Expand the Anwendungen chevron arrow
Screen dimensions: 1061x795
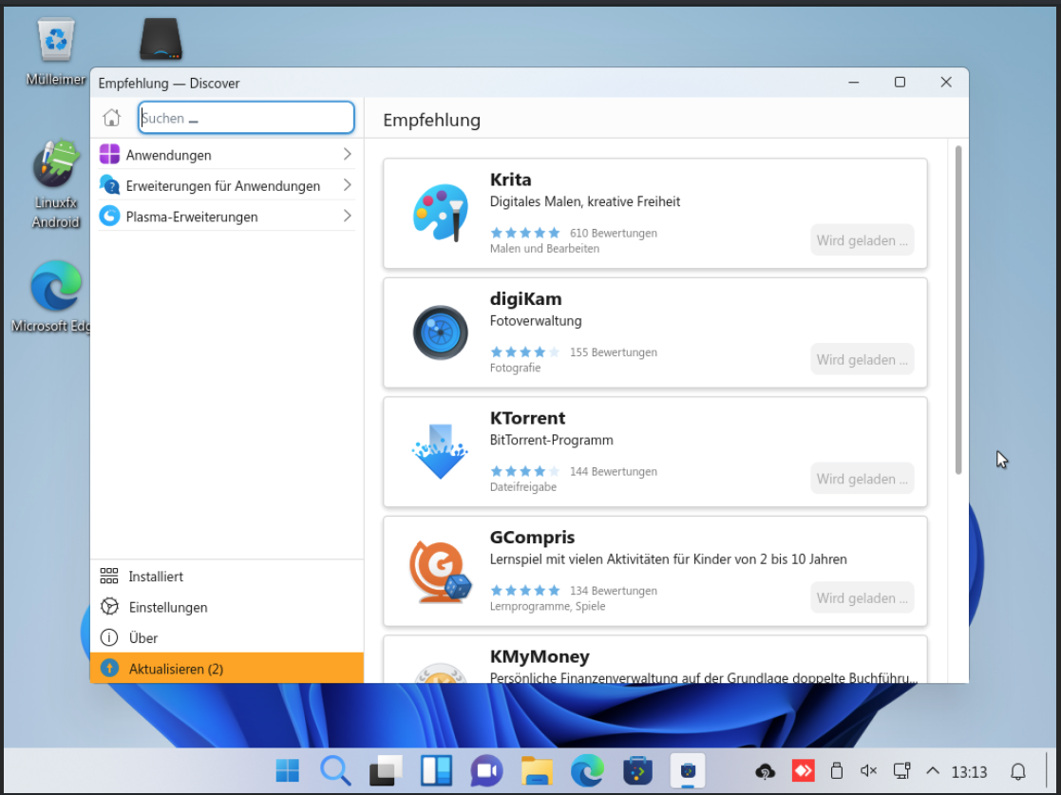pos(347,154)
